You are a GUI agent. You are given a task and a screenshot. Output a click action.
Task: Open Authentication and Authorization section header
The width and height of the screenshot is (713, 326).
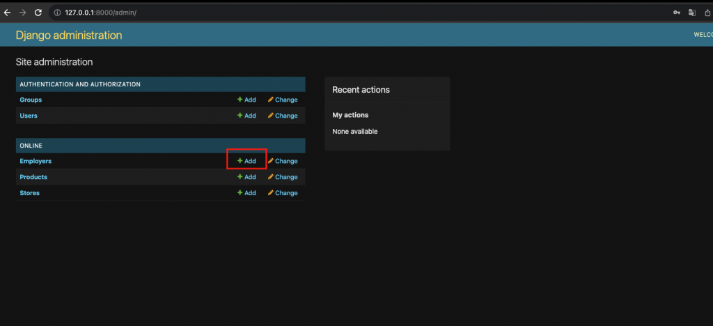click(80, 84)
